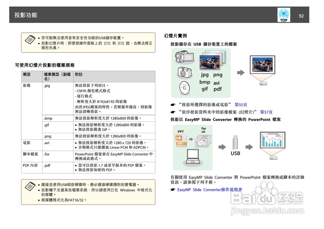Click the arrow between the PPT box and USB drive
324x229 pixels.
(222, 147)
